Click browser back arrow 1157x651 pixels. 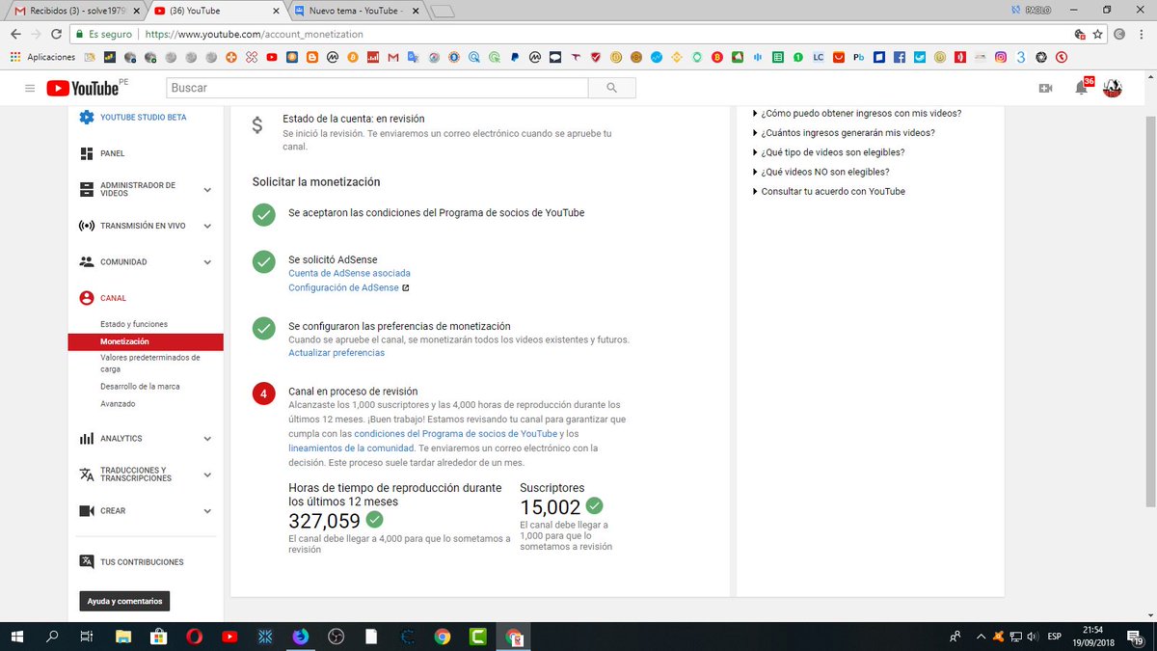coord(16,34)
